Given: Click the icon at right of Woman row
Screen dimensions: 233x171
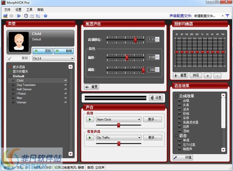Looking at the screenshot, I should coord(65,102).
